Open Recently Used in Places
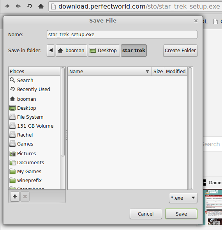Image resolution: width=222 pixels, height=230 pixels. pos(34,90)
